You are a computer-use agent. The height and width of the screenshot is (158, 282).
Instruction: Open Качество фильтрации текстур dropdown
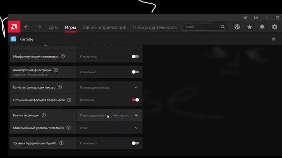pos(109,87)
